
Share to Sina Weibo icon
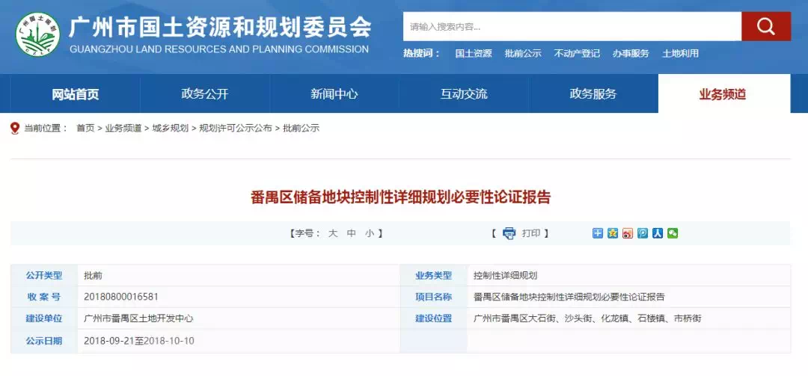[627, 233]
